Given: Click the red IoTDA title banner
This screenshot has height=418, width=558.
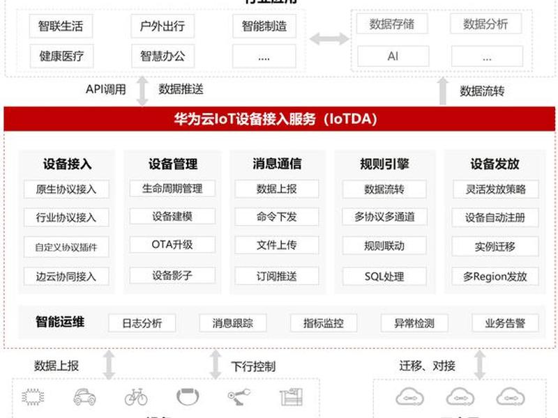Looking at the screenshot, I should (280, 119).
